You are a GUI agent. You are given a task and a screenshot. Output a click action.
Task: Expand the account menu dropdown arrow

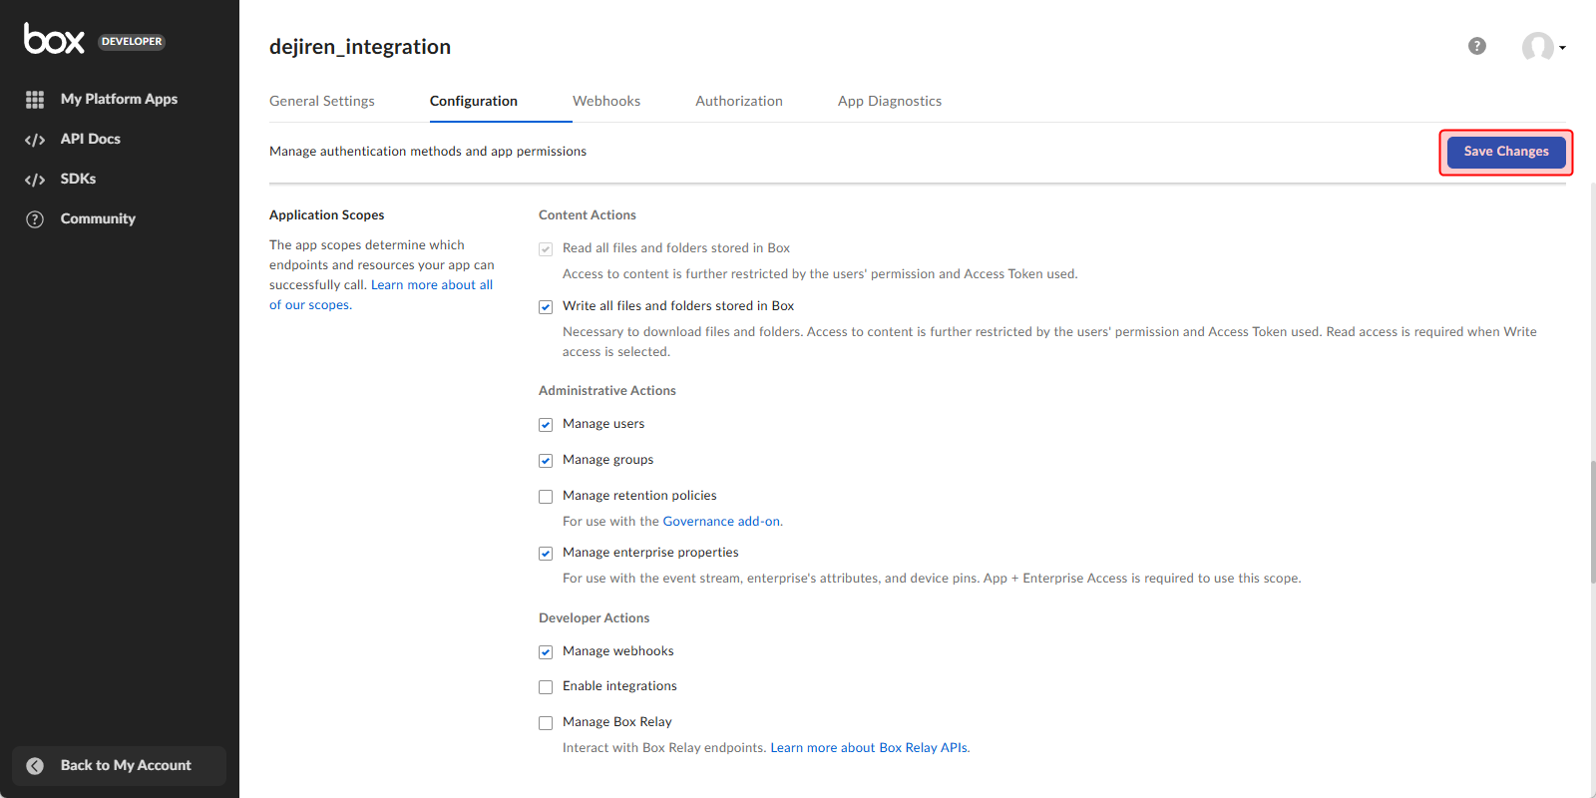[1562, 47]
